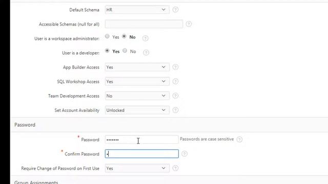Open help icon for User is a developer

click(146, 53)
